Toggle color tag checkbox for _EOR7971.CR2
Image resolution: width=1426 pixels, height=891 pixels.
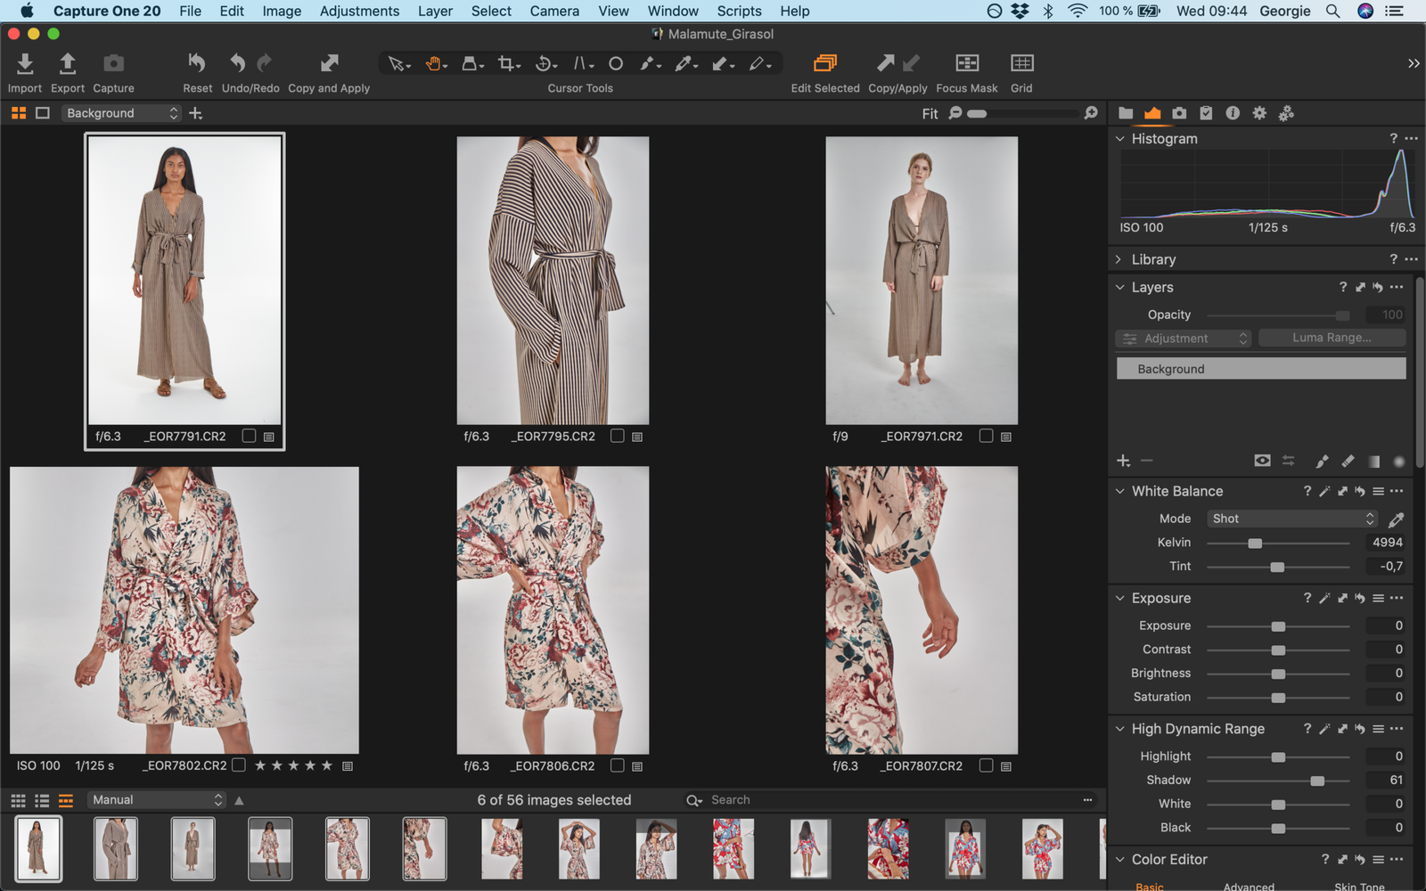tap(986, 436)
